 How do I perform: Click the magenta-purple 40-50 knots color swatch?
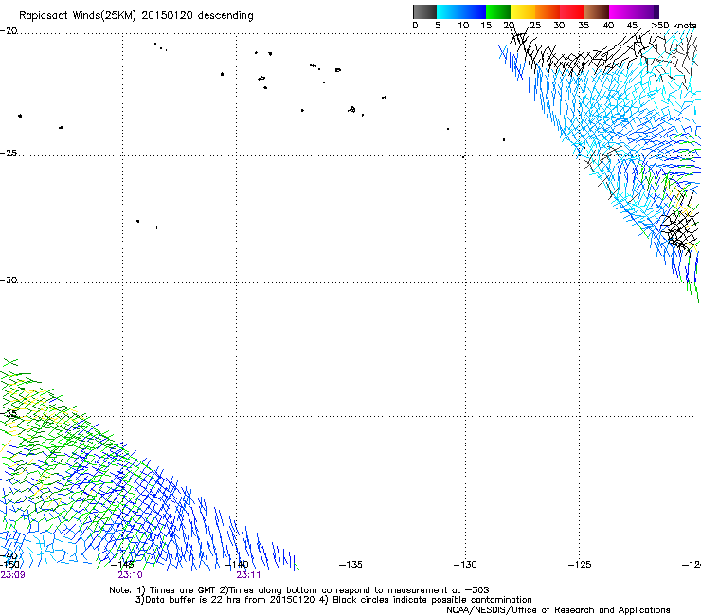(x=634, y=11)
